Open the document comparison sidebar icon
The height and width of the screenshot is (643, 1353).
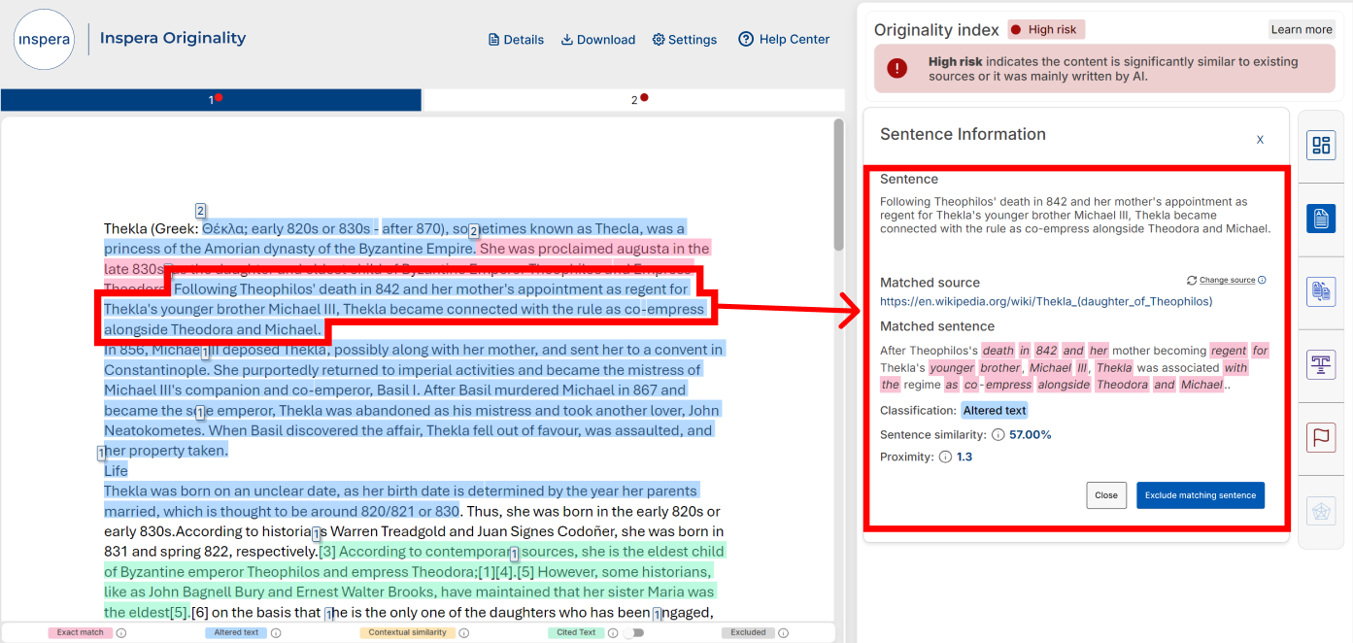click(1320, 291)
